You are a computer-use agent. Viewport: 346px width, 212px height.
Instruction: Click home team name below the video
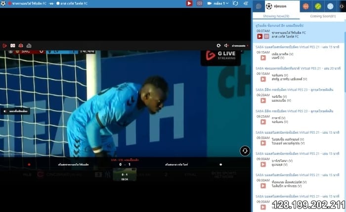coord(73,165)
